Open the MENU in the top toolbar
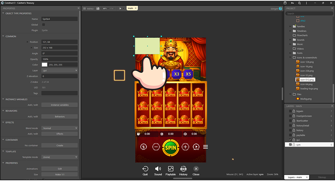Screen dimensions: 335x181 [x=88, y=8]
